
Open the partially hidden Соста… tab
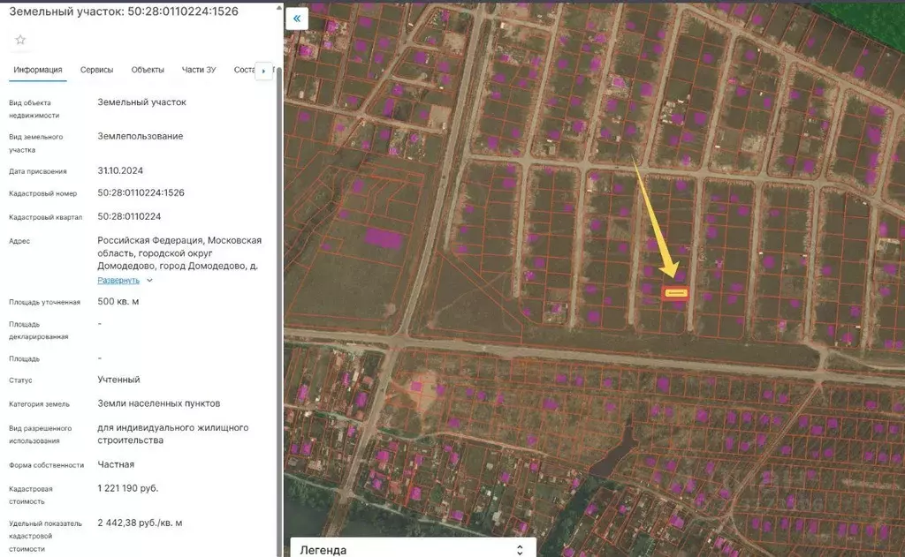(243, 70)
